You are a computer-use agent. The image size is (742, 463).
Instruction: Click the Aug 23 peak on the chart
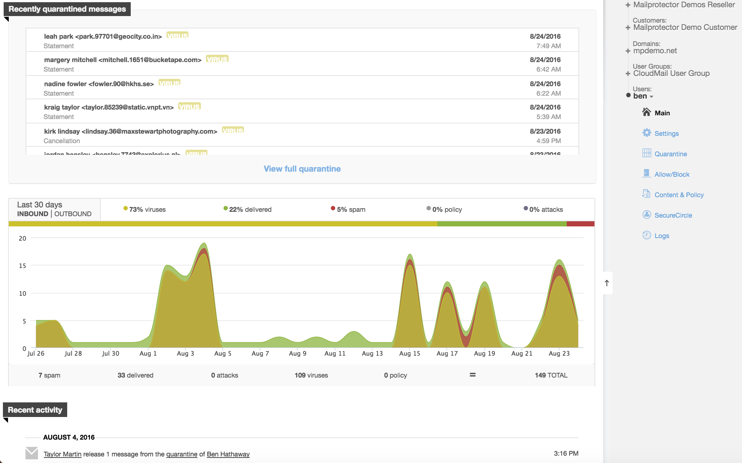[x=559, y=260]
